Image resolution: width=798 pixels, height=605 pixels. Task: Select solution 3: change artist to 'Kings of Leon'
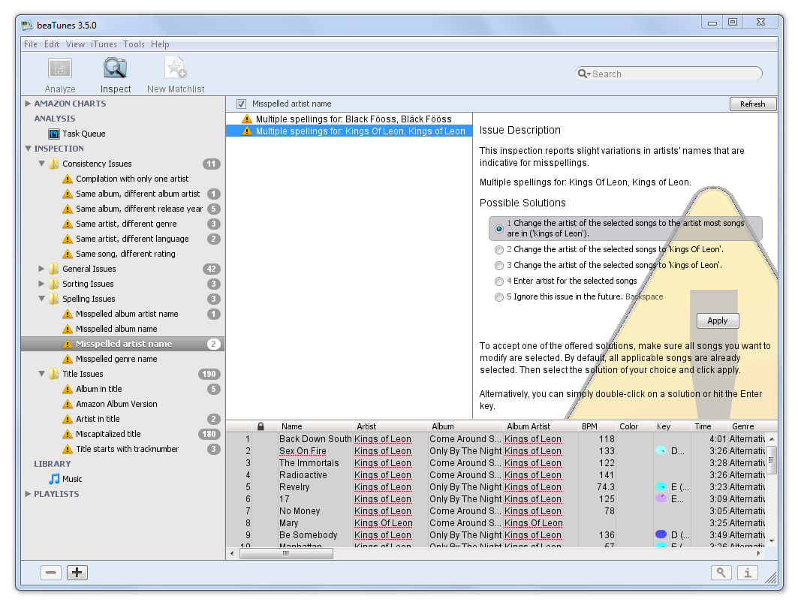pos(499,266)
